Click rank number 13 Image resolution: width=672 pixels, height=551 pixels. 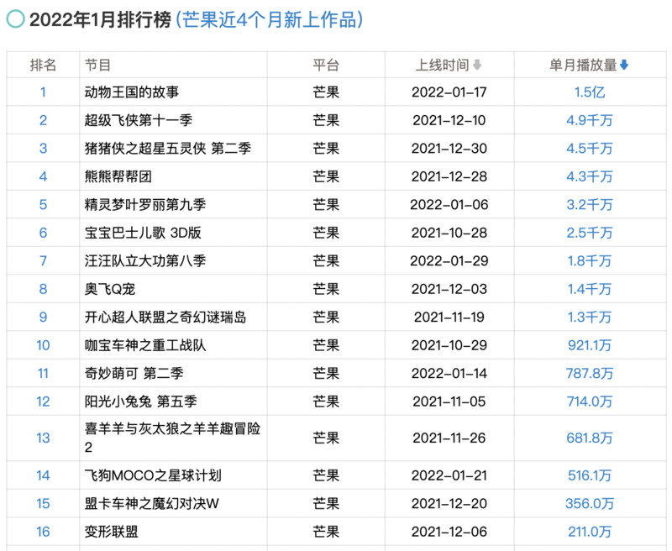pyautogui.click(x=43, y=438)
